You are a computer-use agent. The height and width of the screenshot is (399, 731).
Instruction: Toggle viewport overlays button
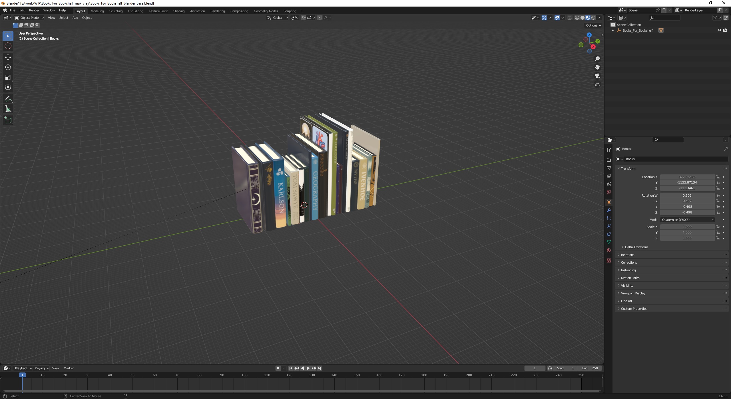click(x=557, y=18)
